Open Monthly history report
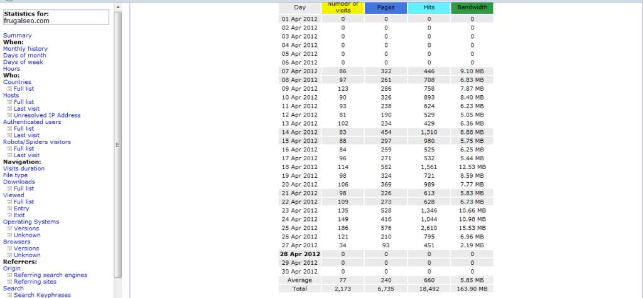This screenshot has height=298, width=643. 25,49
